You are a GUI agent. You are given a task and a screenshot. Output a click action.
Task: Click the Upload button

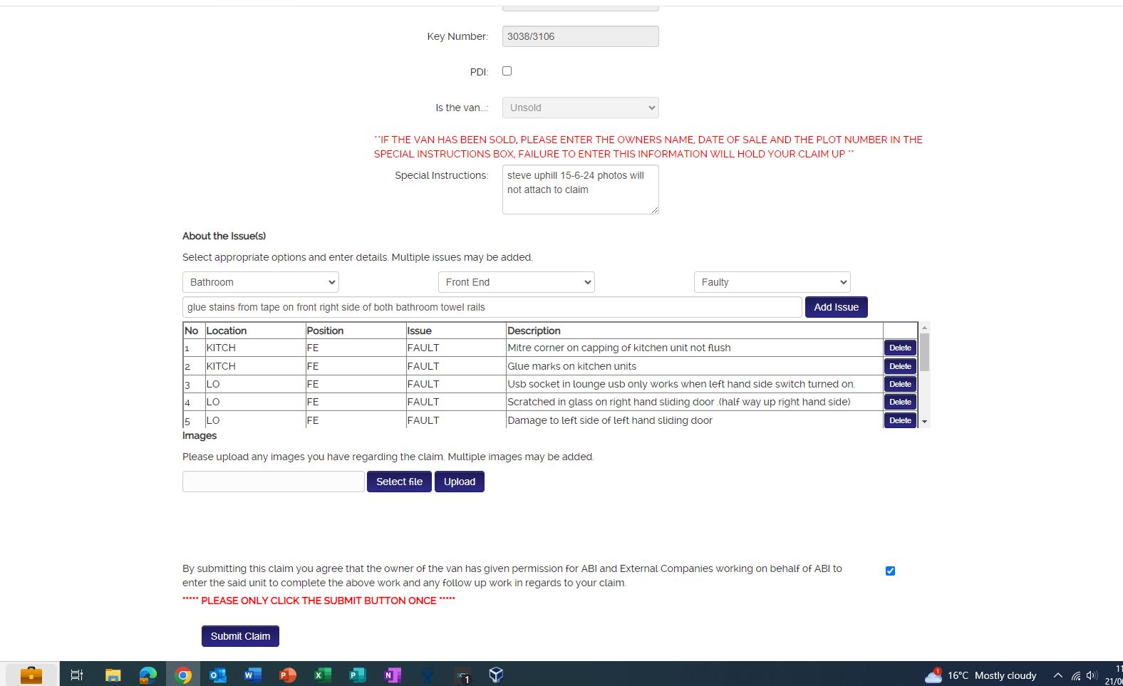[460, 482]
